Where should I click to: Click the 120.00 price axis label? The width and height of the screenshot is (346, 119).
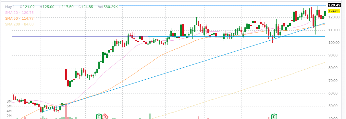334,17
